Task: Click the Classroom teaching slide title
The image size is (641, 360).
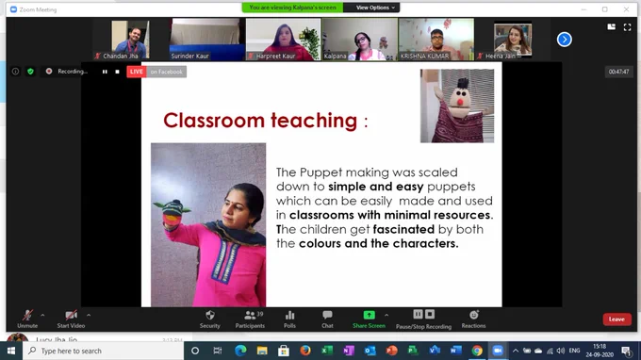Action: point(266,121)
